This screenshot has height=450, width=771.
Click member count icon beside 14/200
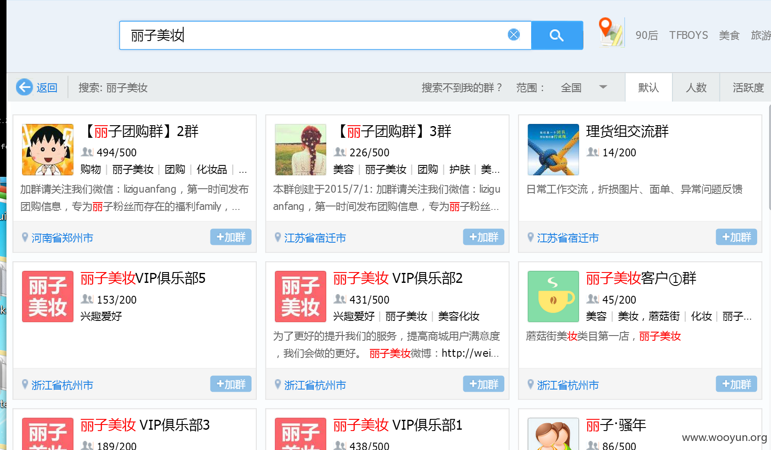click(593, 152)
